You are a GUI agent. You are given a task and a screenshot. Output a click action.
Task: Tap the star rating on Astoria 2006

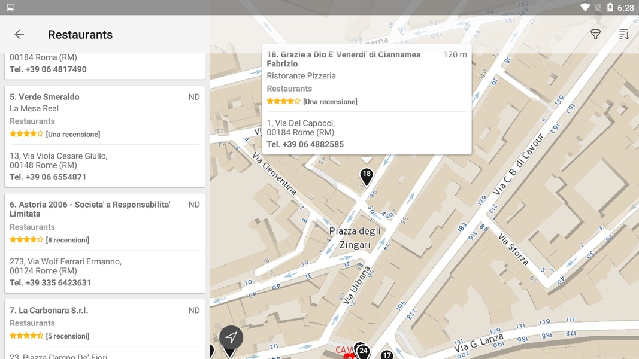pyautogui.click(x=26, y=240)
